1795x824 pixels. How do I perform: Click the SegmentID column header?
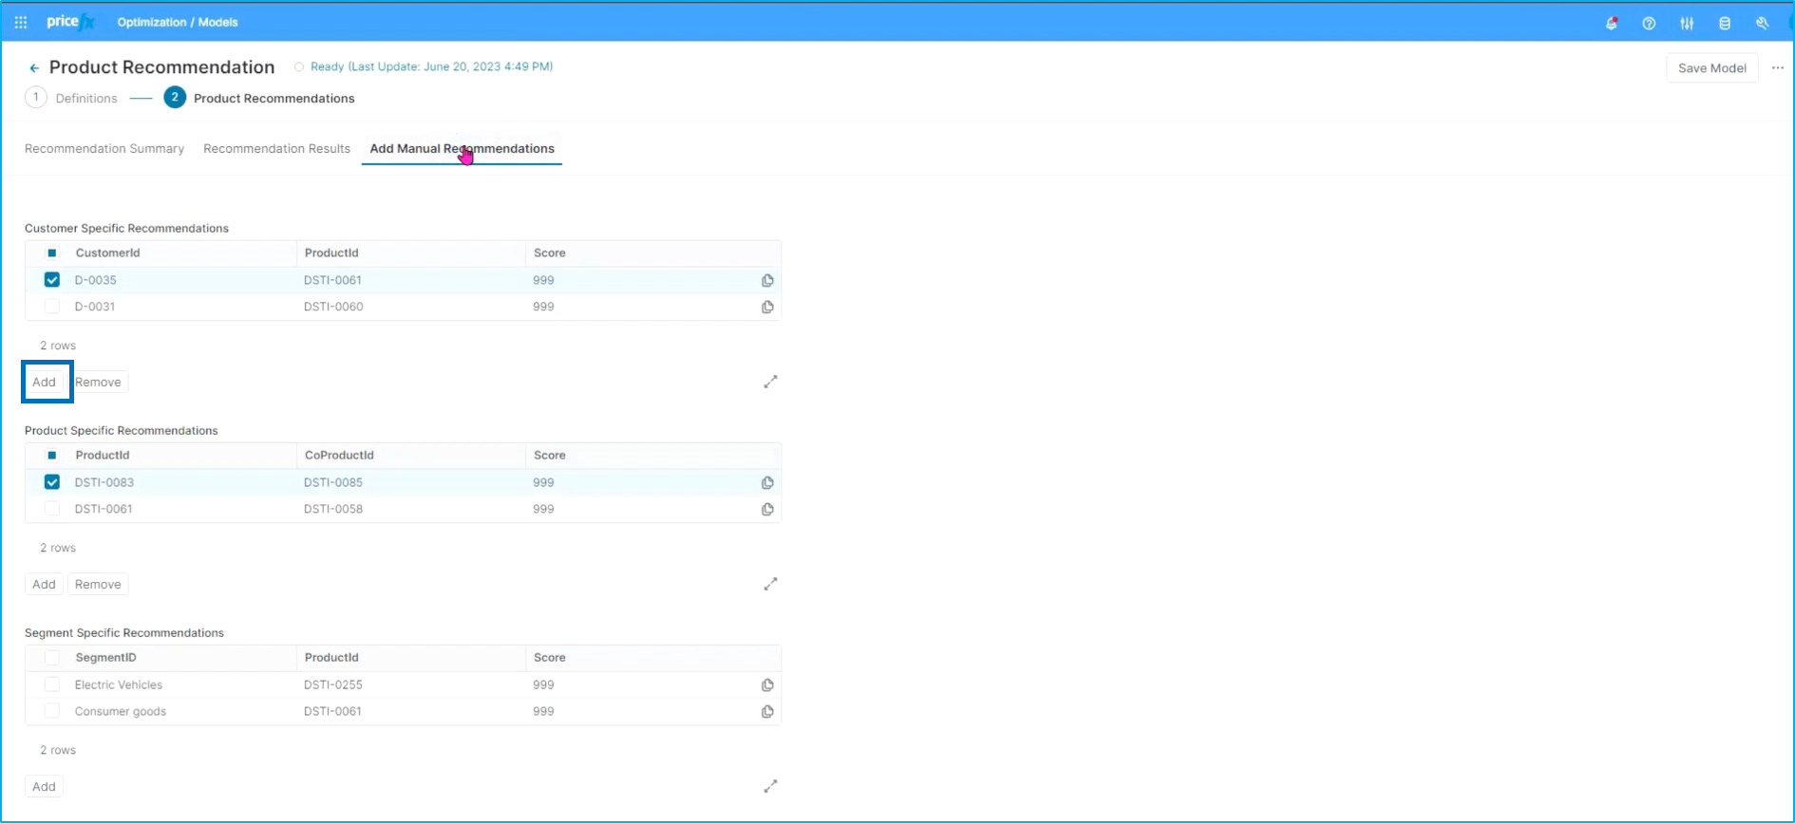point(105,658)
